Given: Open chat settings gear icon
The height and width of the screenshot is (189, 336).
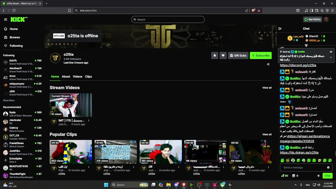Looking at the screenshot, I should 318,176.
